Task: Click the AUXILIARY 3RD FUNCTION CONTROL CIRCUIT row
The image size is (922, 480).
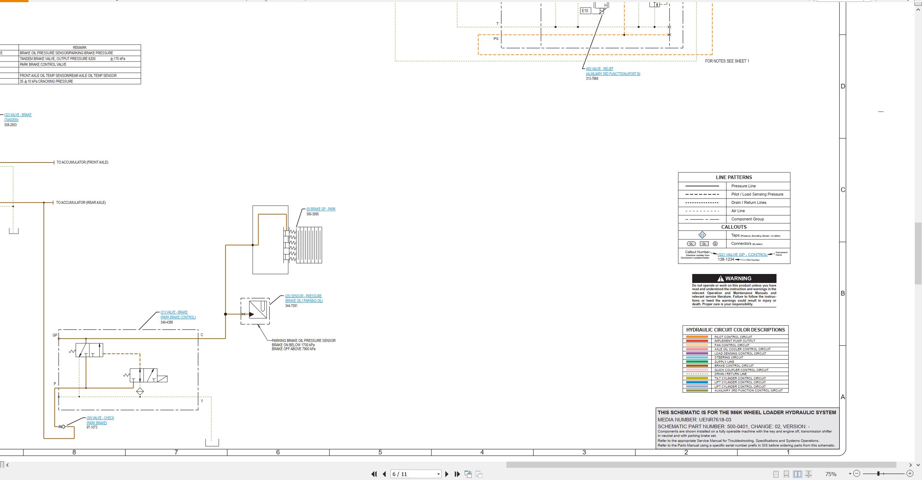Action: (x=735, y=390)
